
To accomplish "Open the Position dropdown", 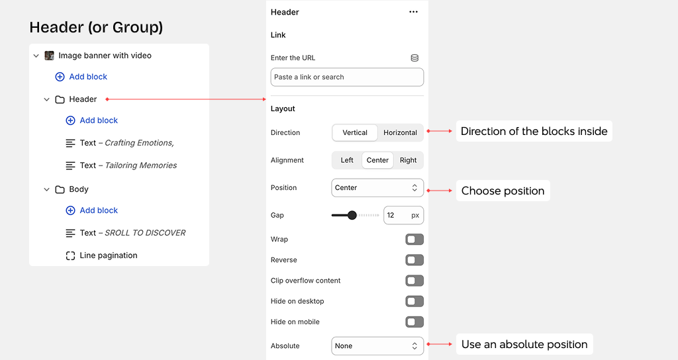I will coord(377,188).
